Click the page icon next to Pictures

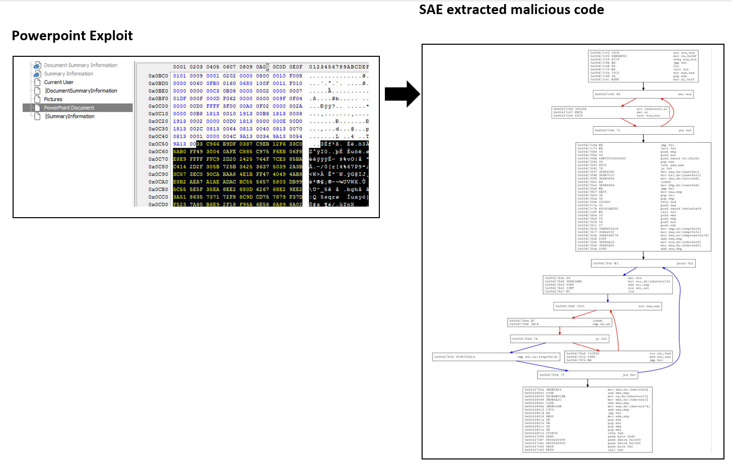pyautogui.click(x=37, y=99)
